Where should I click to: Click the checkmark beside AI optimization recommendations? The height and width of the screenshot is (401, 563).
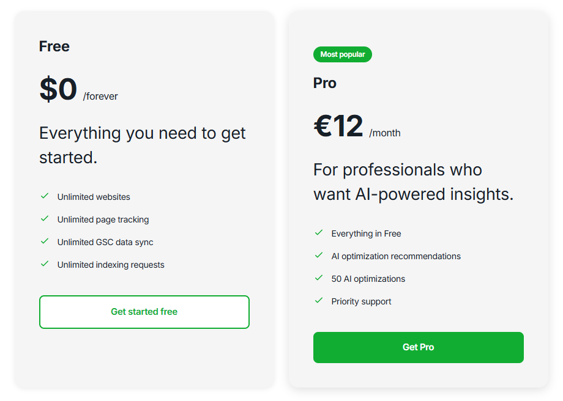319,256
